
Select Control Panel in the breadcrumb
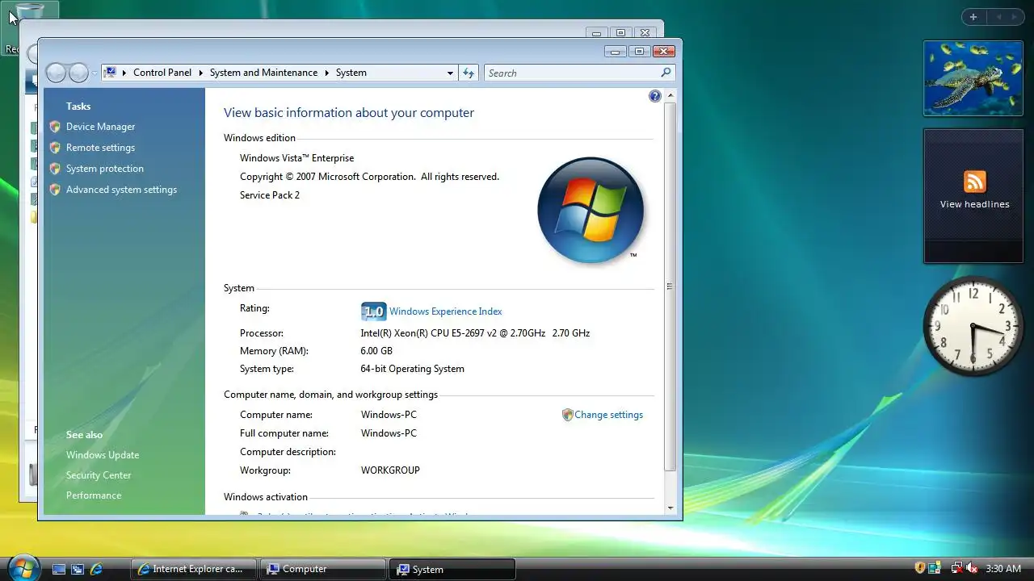162,73
